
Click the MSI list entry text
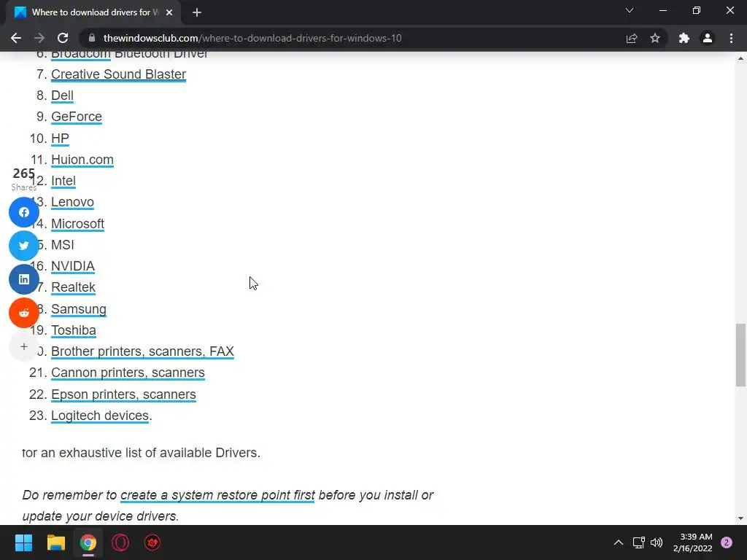(63, 245)
